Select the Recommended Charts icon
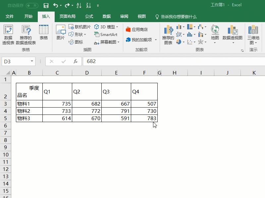 point(168,34)
